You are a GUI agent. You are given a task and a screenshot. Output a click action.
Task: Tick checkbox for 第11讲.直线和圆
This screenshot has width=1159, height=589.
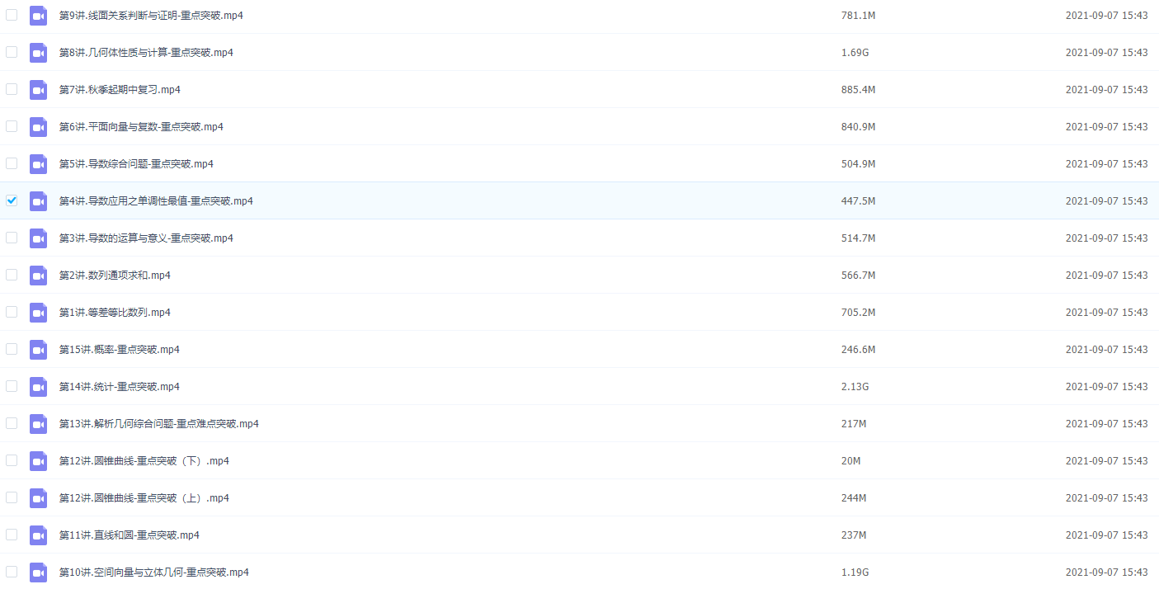click(12, 535)
